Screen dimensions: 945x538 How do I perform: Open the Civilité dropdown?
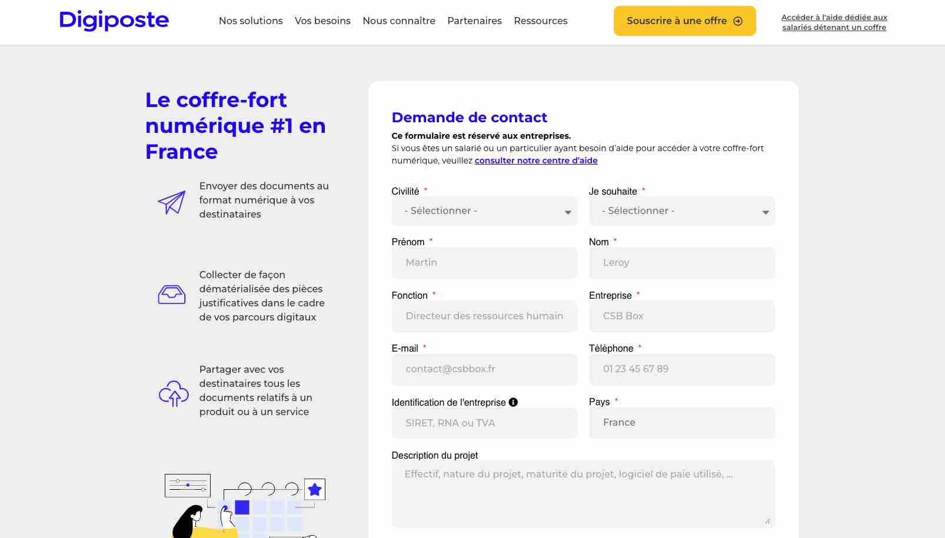485,211
